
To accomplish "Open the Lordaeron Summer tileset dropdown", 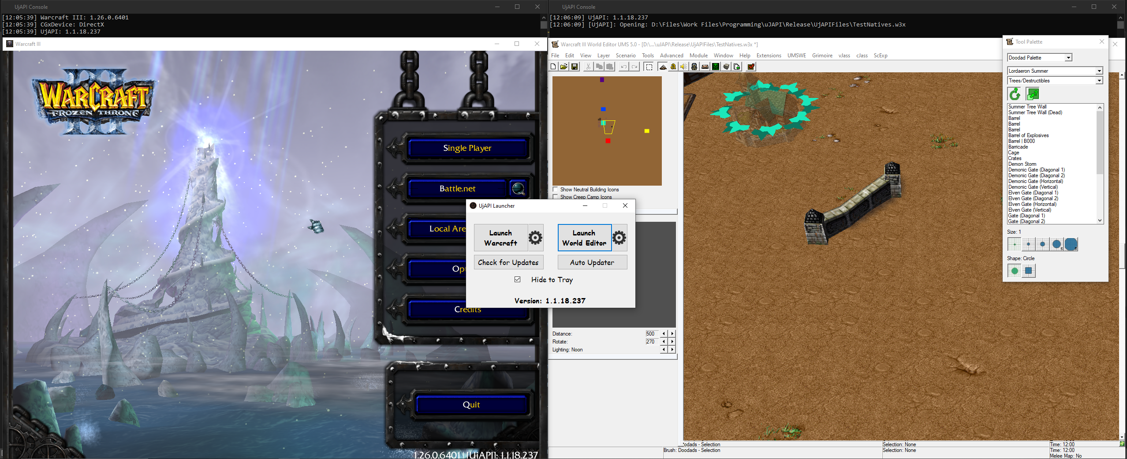I will [x=1099, y=71].
